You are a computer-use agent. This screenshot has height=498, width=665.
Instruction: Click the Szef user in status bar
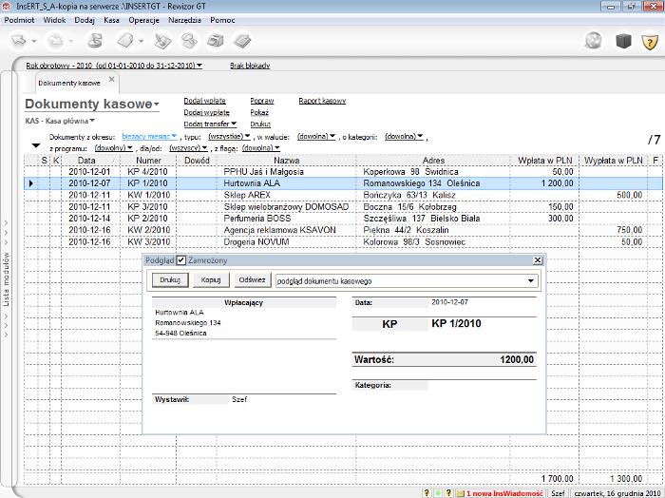tap(558, 493)
